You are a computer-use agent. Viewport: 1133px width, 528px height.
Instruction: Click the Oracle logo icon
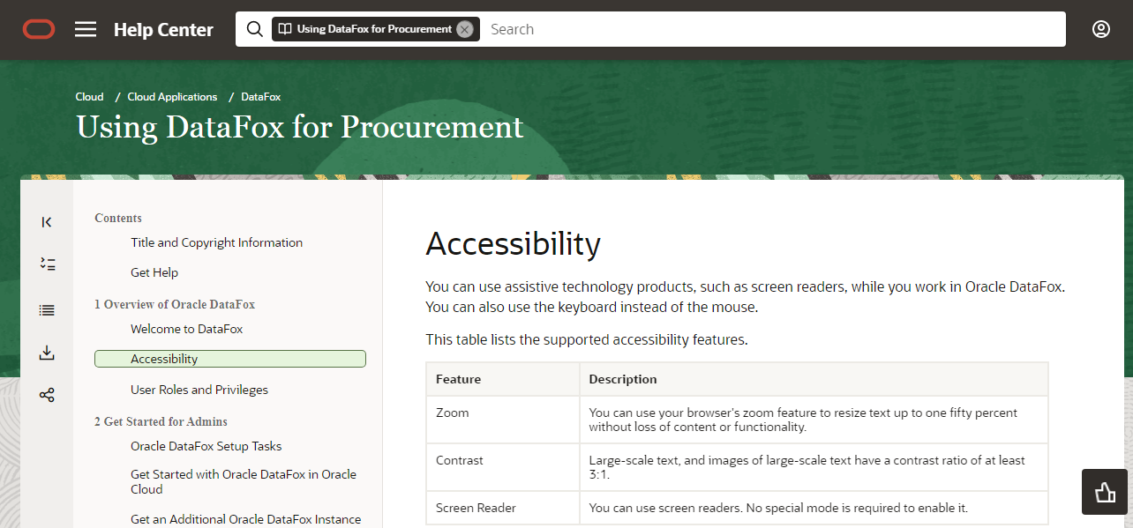point(39,29)
